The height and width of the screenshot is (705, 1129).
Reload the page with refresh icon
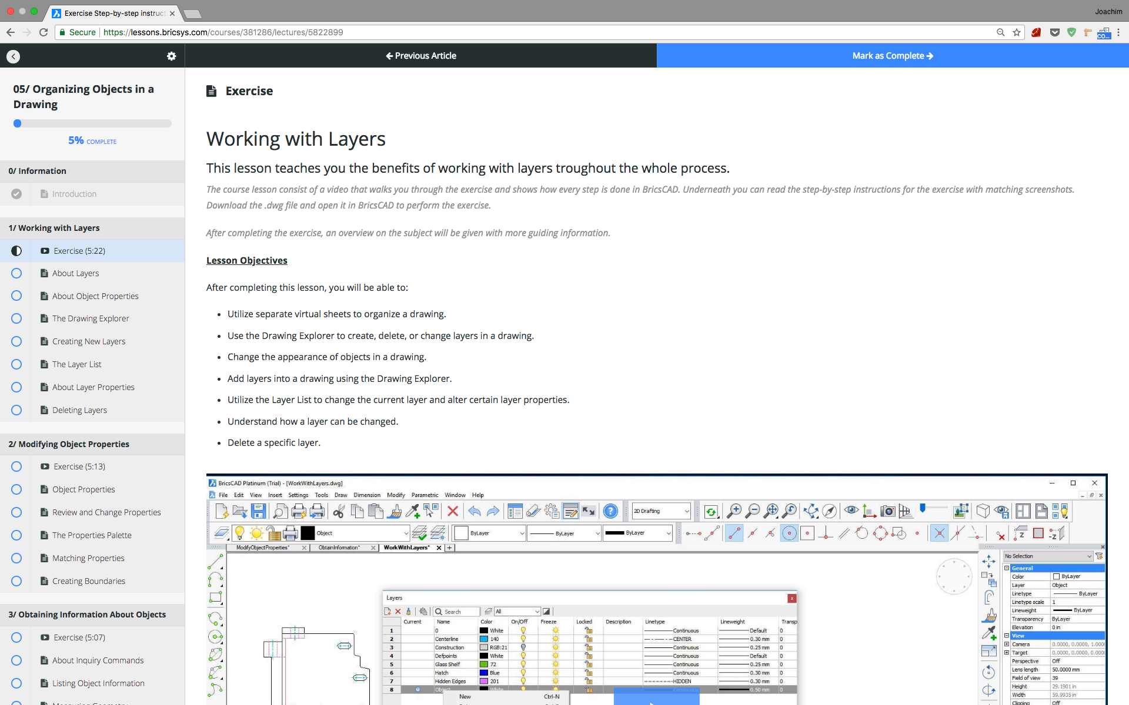pos(44,32)
